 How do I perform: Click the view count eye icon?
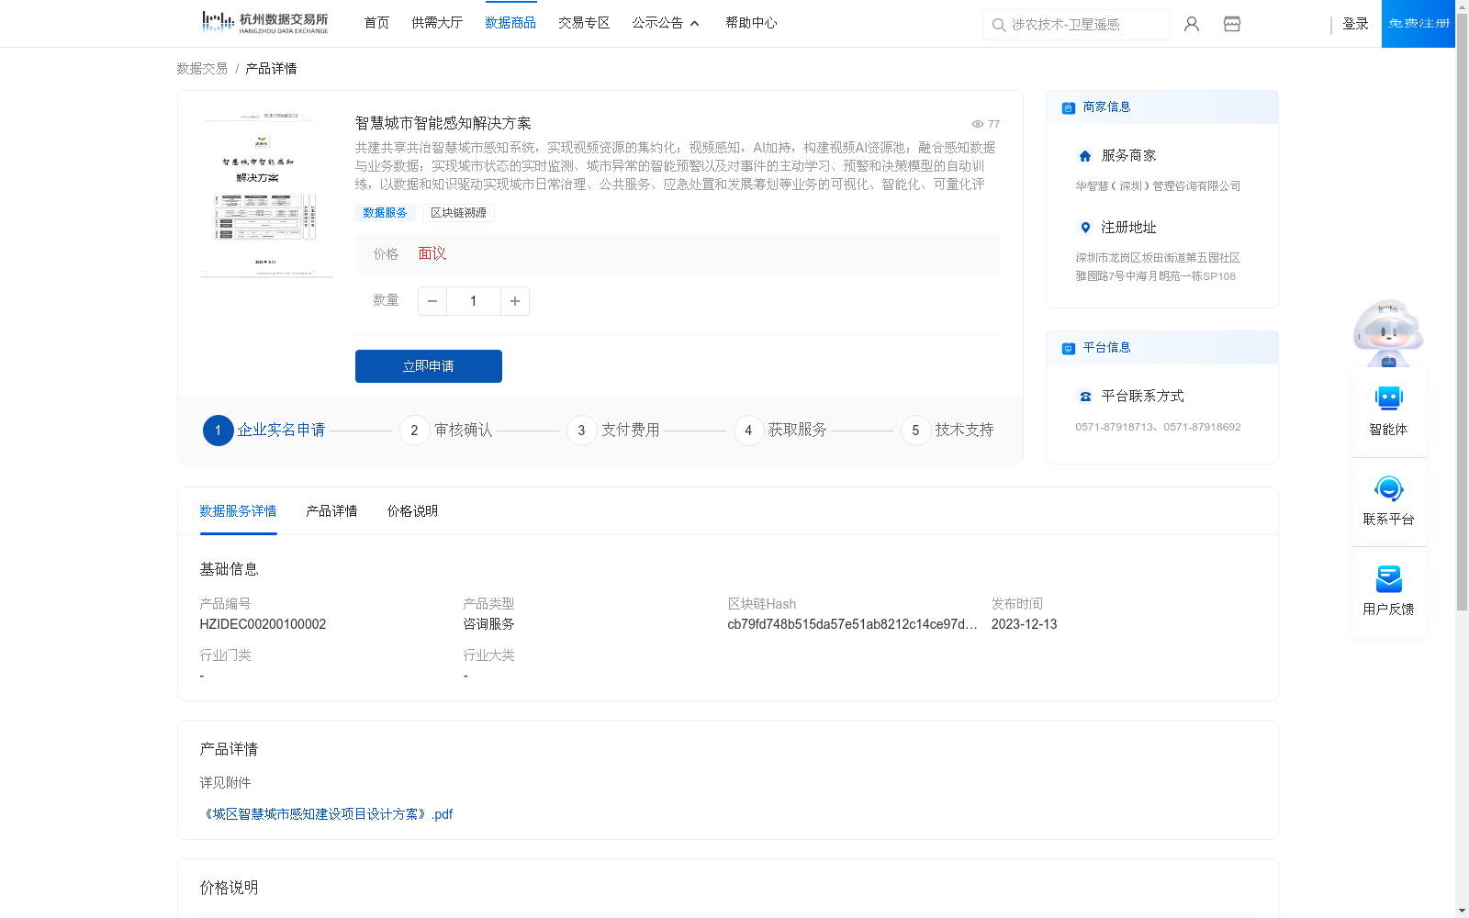click(x=978, y=124)
